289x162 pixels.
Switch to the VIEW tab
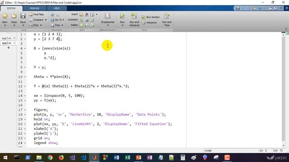(x=56, y=9)
